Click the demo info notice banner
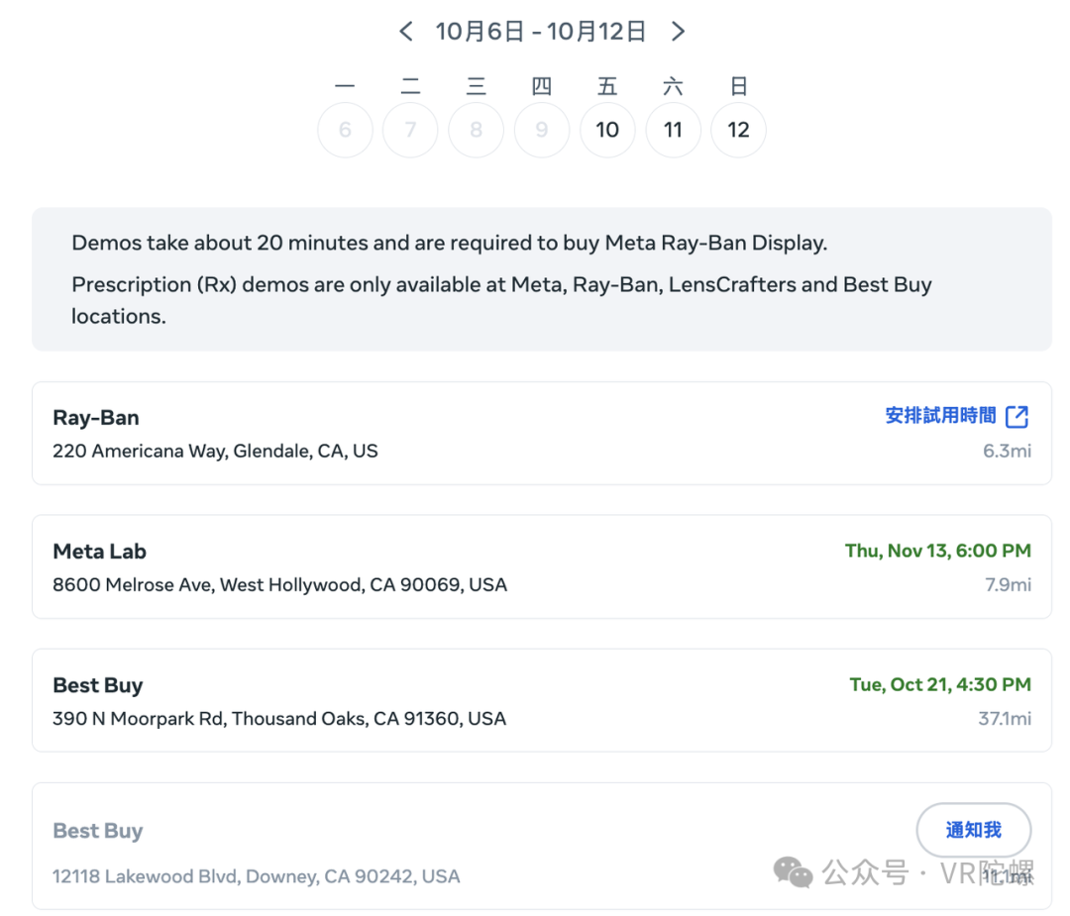 [x=541, y=279]
